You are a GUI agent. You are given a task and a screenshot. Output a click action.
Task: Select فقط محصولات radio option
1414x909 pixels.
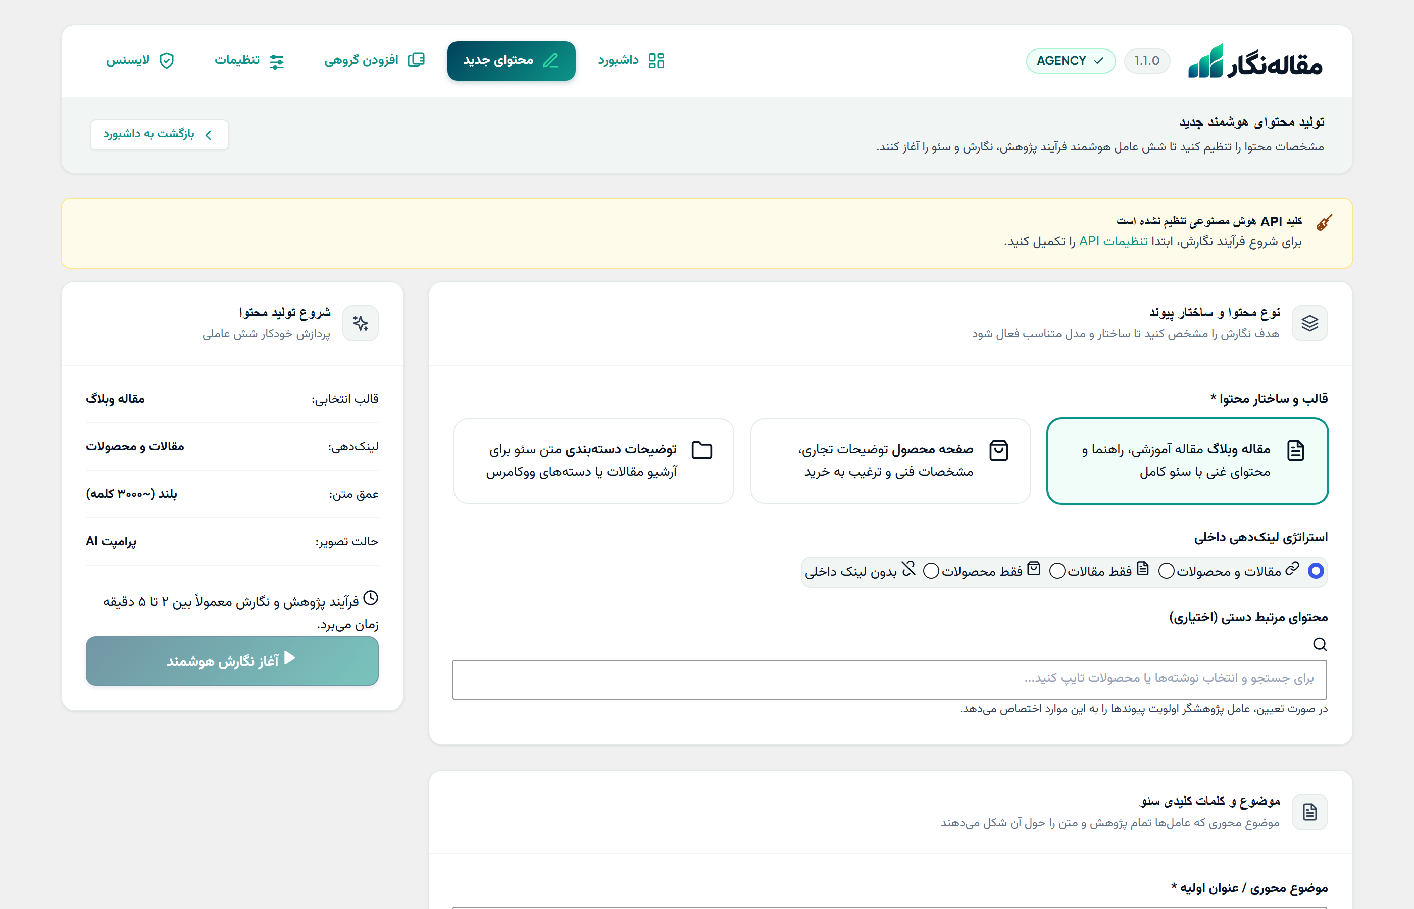click(1057, 571)
